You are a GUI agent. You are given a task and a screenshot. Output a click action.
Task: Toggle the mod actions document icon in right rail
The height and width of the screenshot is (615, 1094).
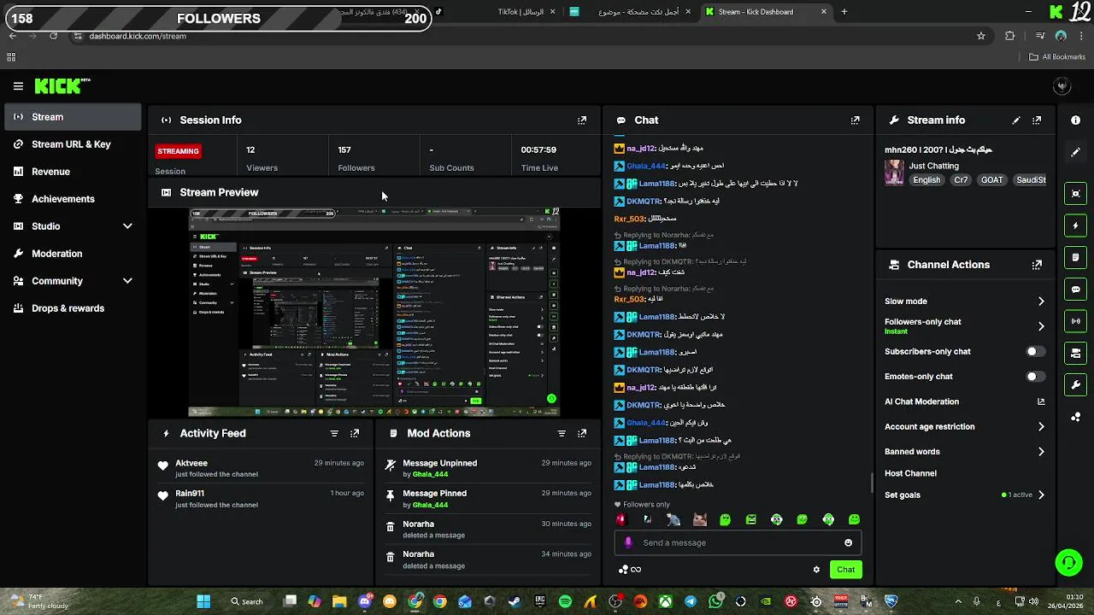pos(1075,257)
